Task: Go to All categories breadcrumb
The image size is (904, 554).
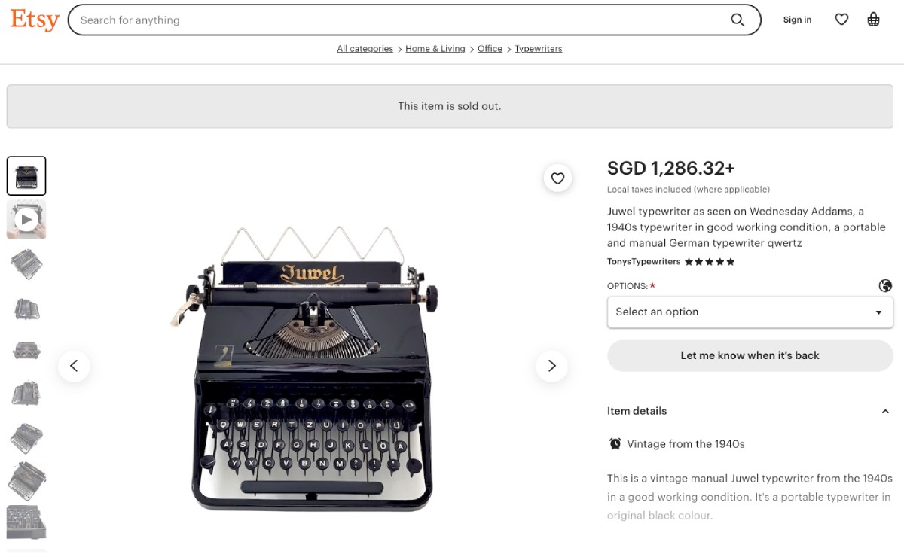Action: (x=365, y=49)
